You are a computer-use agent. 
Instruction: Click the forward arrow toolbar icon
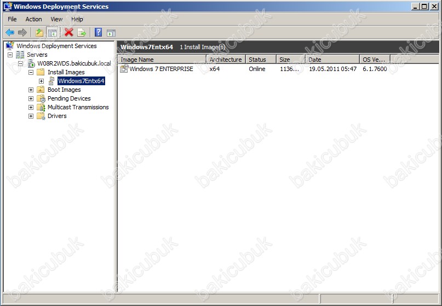click(x=22, y=33)
